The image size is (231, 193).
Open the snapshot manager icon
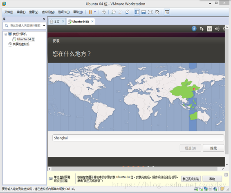pos(127,12)
